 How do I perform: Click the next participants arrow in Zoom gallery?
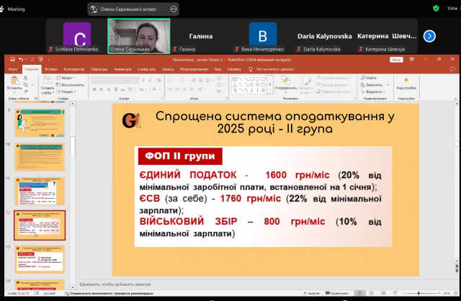pyautogui.click(x=429, y=36)
